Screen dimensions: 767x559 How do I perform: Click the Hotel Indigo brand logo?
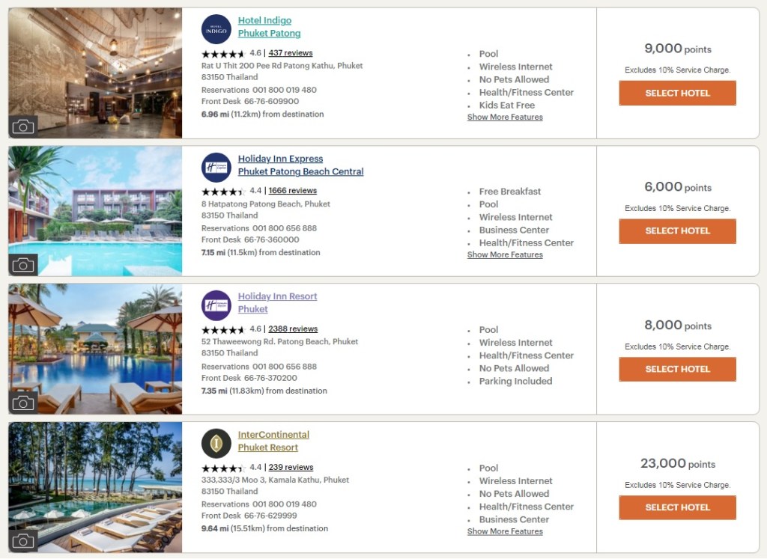click(216, 29)
